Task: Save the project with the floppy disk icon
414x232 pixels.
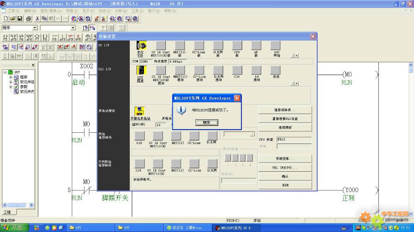Action: 19,19
